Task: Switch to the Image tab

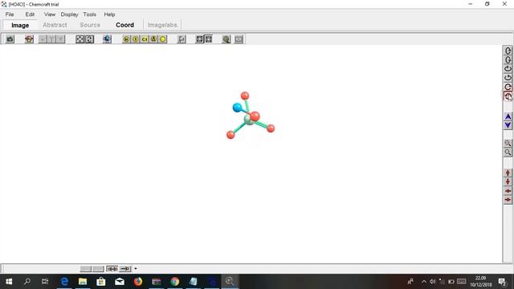Action: pyautogui.click(x=20, y=25)
